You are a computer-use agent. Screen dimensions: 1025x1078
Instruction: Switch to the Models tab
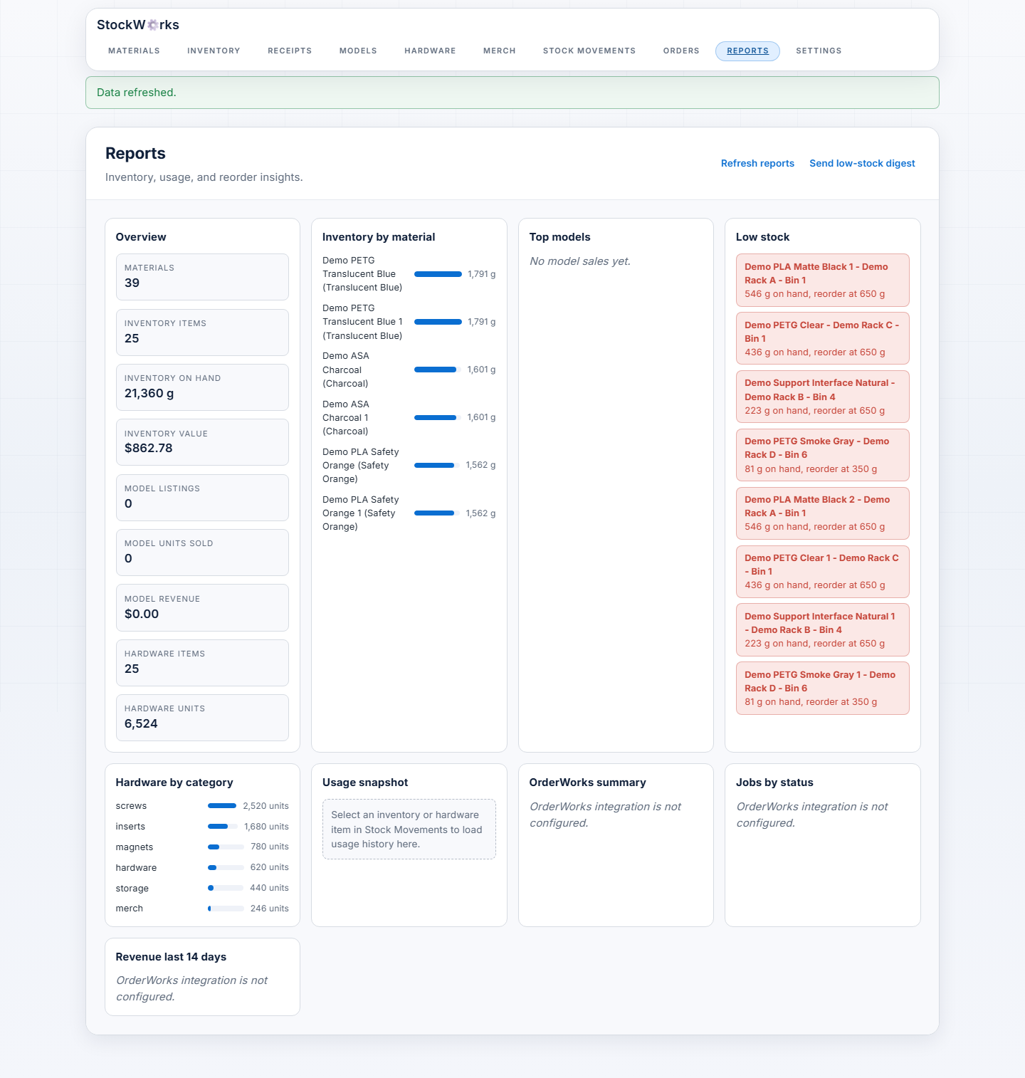click(358, 51)
